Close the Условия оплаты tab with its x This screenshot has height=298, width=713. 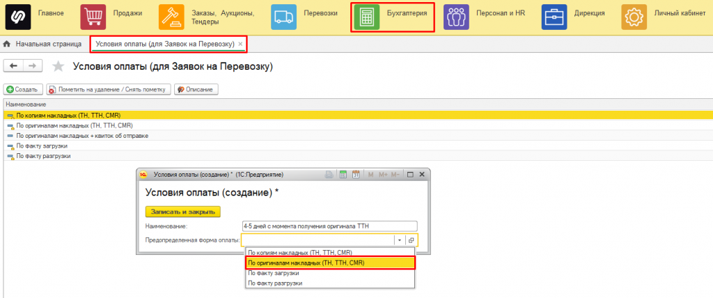240,44
